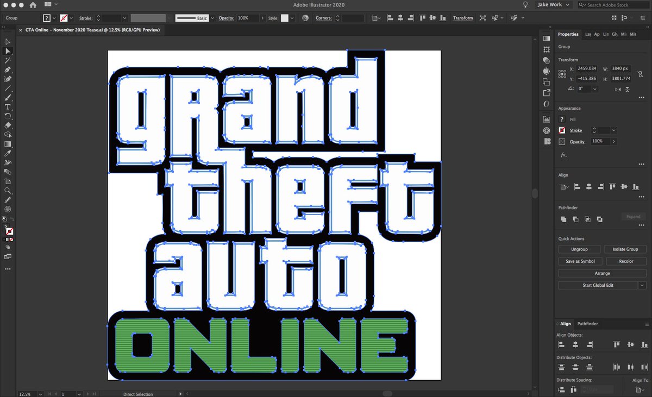Image resolution: width=652 pixels, height=397 pixels.
Task: Click the Isolate Group button
Action: (x=625, y=249)
